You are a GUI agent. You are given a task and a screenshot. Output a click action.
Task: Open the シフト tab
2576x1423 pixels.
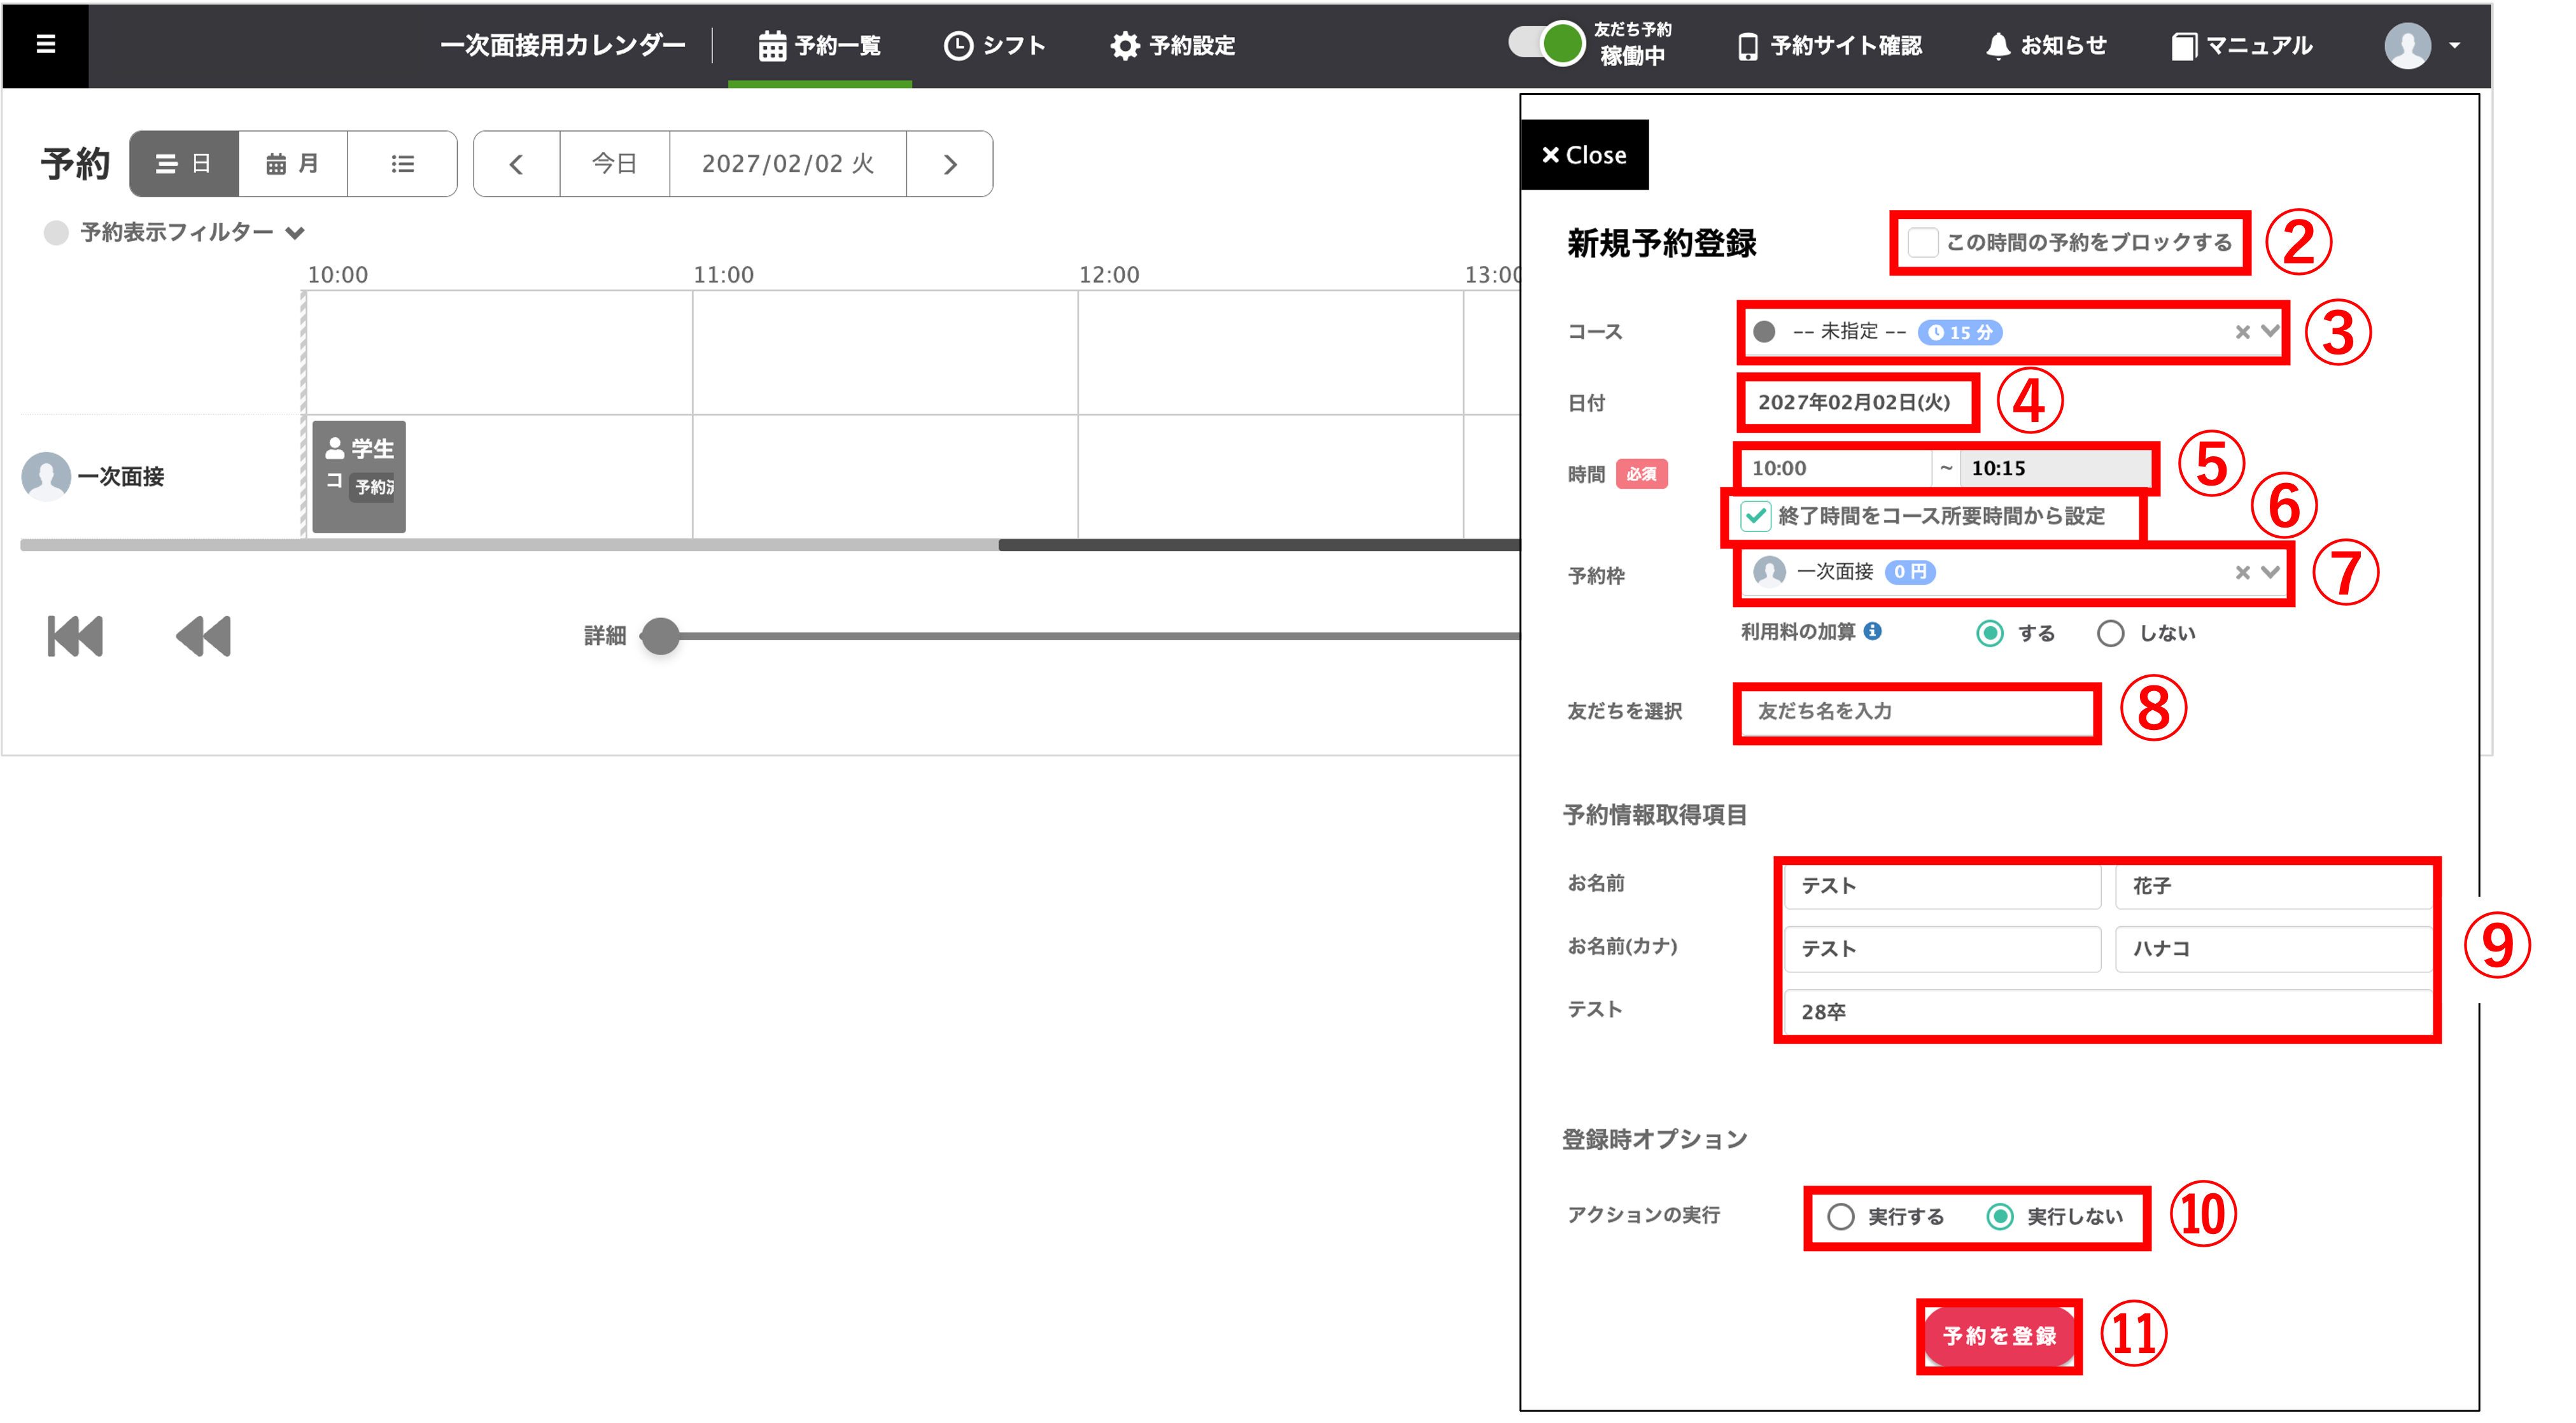click(x=995, y=45)
